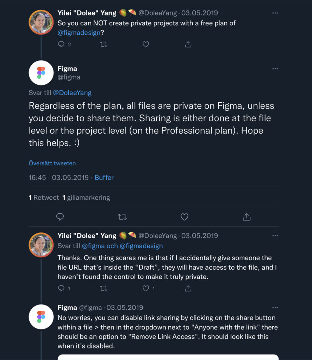Click the Buffer source link
Image resolution: width=312 pixels, height=360 pixels.
(x=104, y=178)
